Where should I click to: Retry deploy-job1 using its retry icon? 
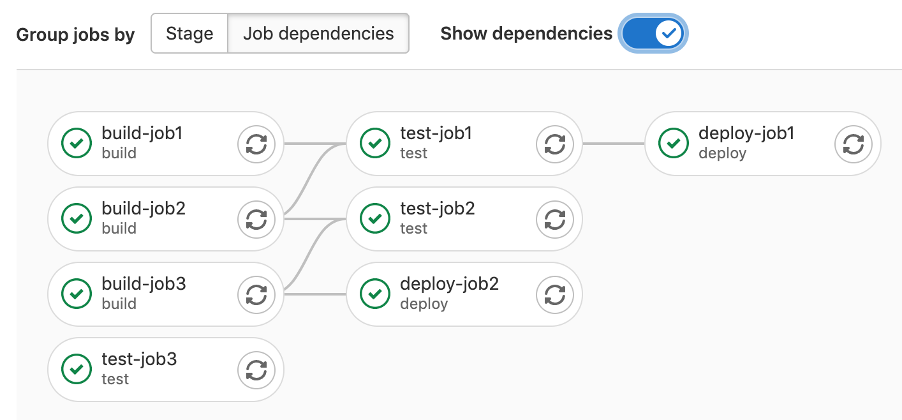tap(854, 144)
